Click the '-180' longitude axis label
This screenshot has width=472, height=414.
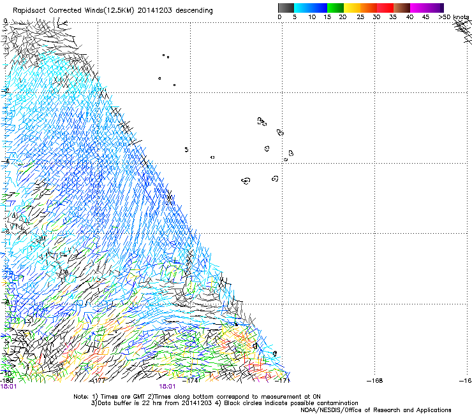click(x=6, y=381)
